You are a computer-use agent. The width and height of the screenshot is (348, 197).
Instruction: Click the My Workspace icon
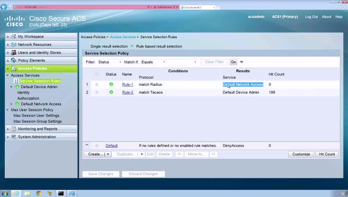14,37
